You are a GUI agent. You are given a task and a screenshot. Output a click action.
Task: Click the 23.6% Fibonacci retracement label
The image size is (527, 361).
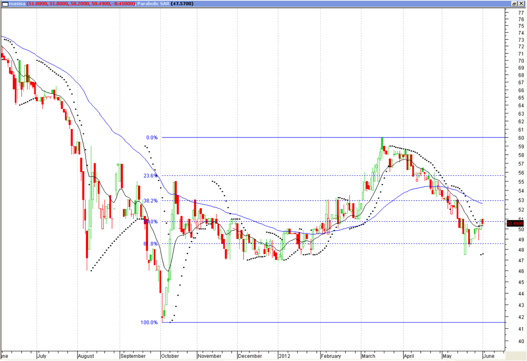tap(151, 175)
